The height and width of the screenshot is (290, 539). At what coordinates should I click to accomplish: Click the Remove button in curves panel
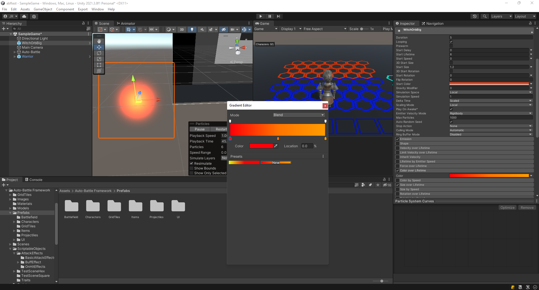527,207
